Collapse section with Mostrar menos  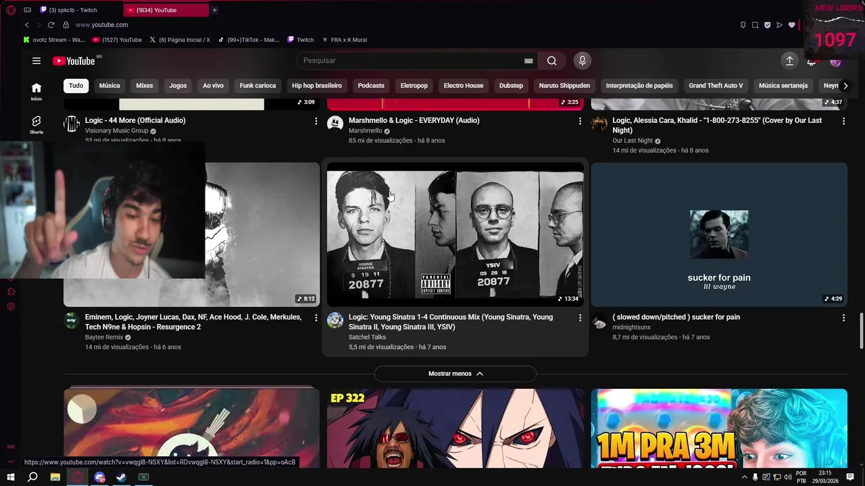[455, 374]
